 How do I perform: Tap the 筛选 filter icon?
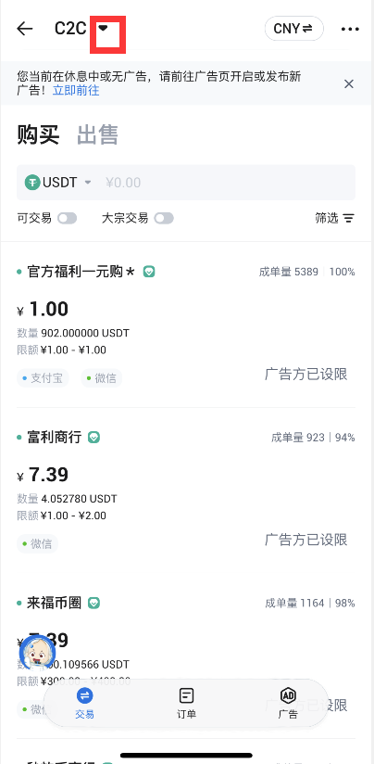[x=348, y=218]
